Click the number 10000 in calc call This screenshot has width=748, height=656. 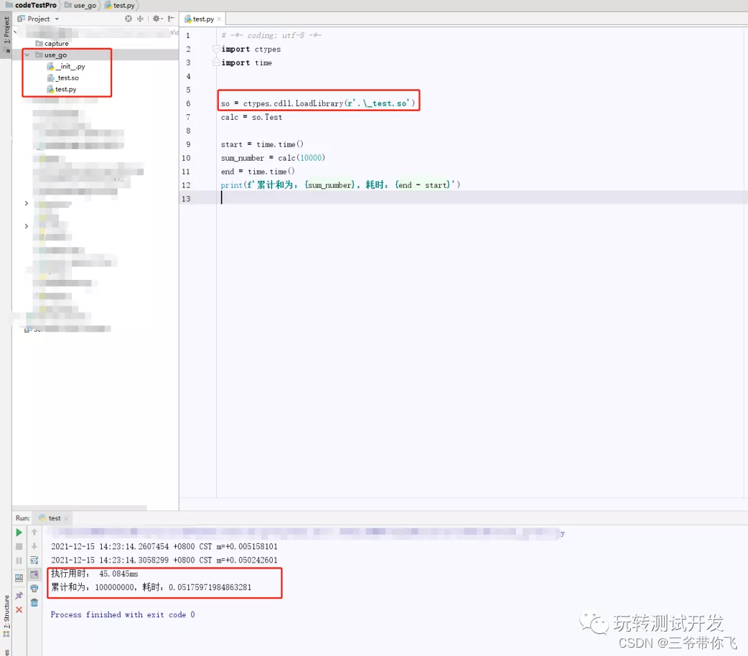(311, 158)
